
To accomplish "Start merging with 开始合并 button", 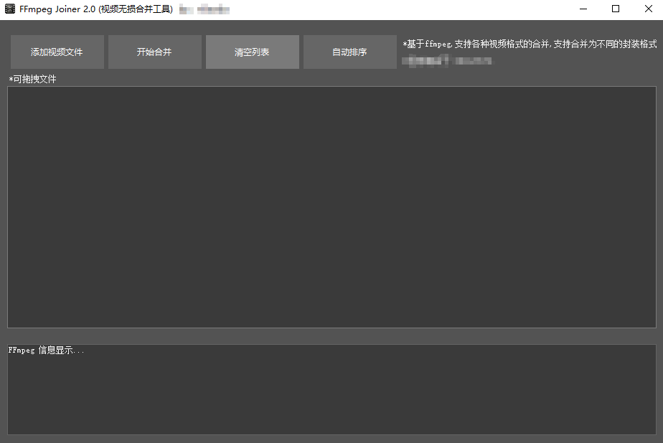I will pyautogui.click(x=155, y=52).
